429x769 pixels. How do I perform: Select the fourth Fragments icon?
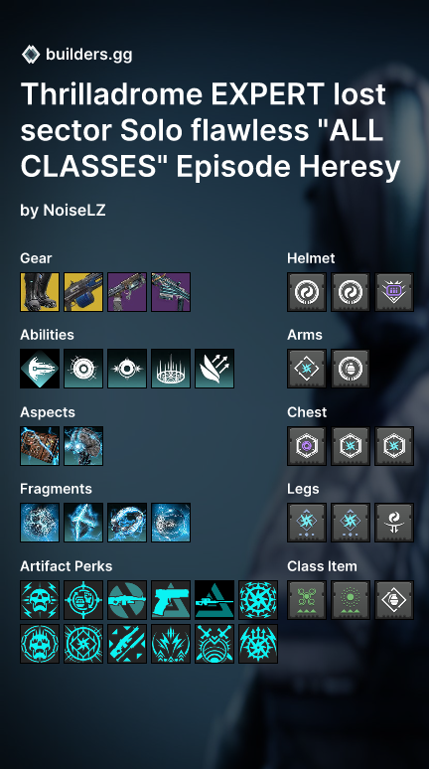point(171,523)
